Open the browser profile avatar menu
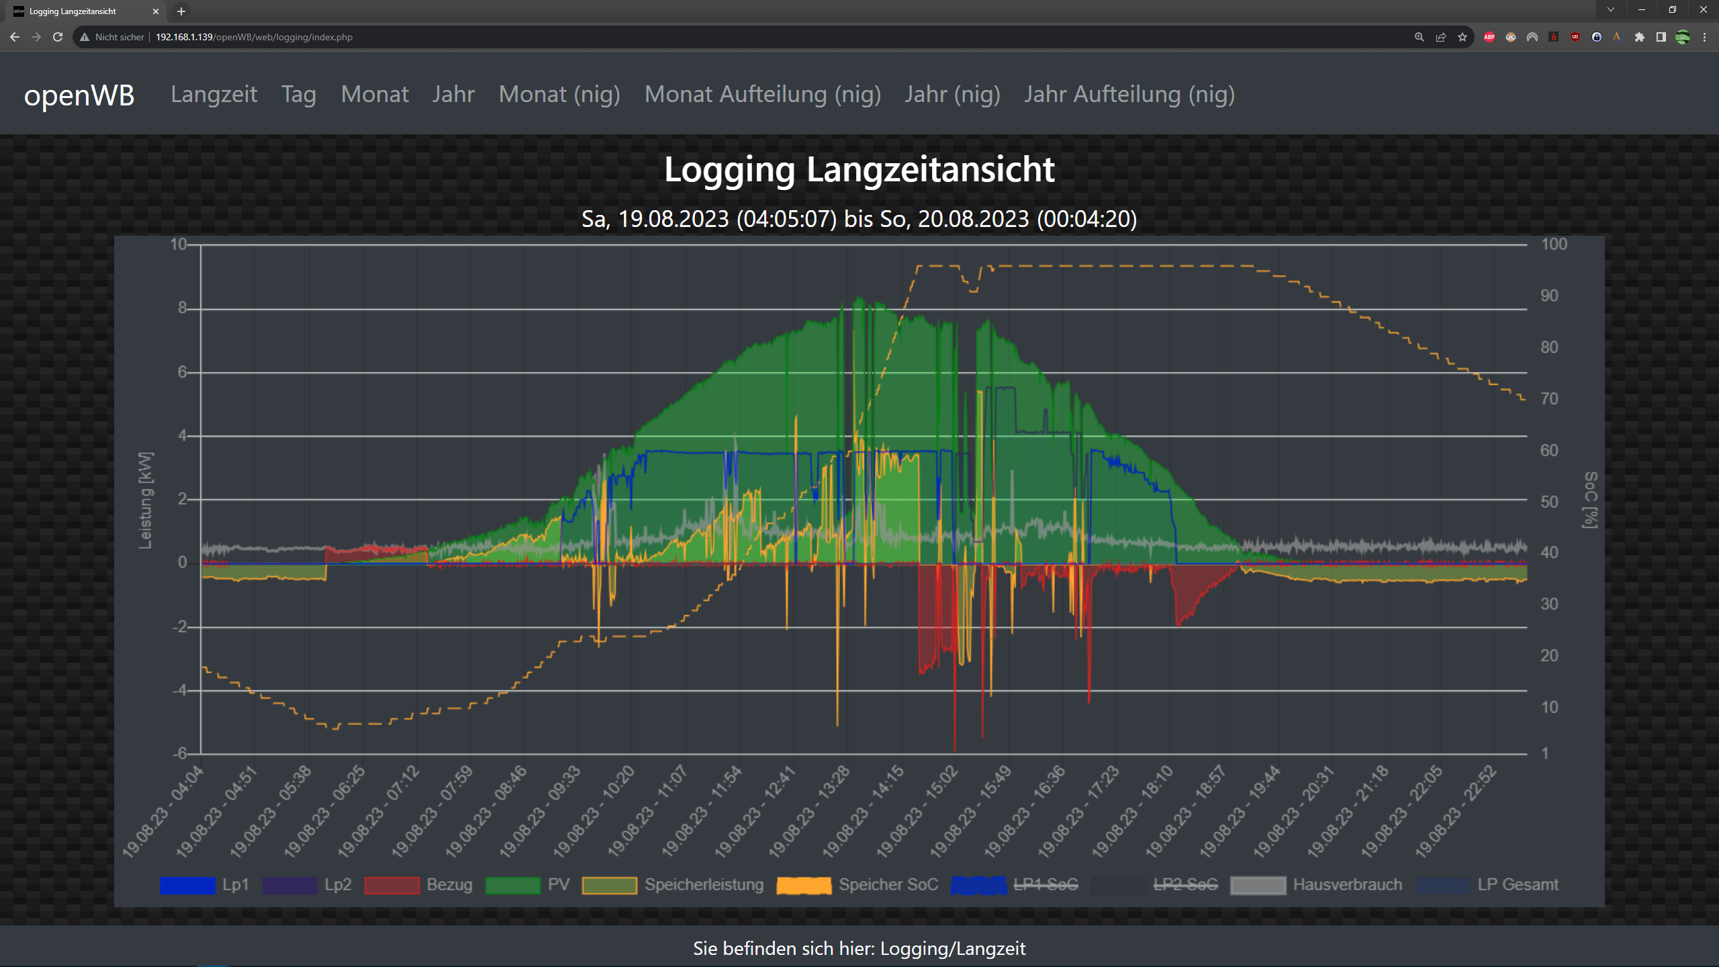 (x=1682, y=37)
